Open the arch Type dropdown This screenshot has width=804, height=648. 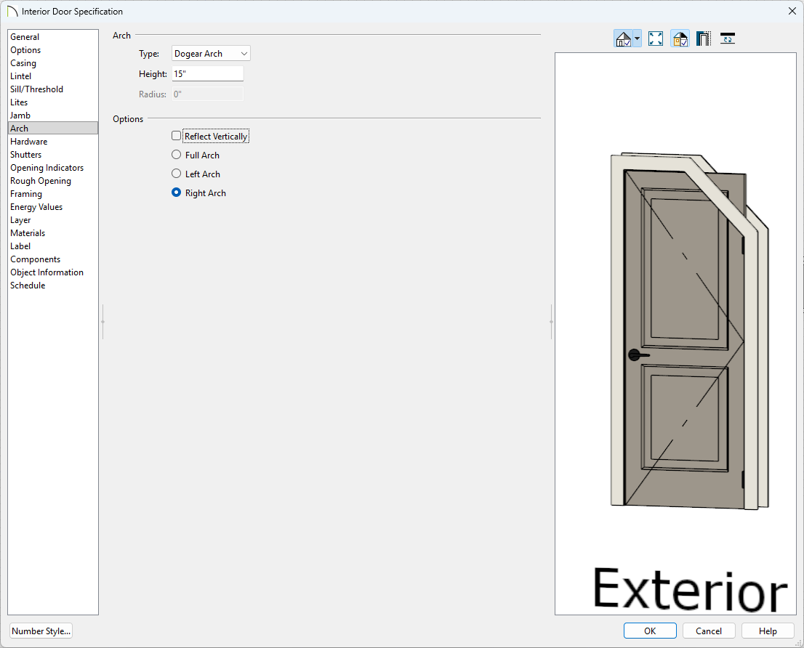click(211, 54)
